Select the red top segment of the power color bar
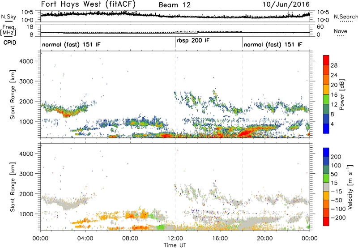Image resolution: width=358 pixels, height=248 pixels. point(326,60)
